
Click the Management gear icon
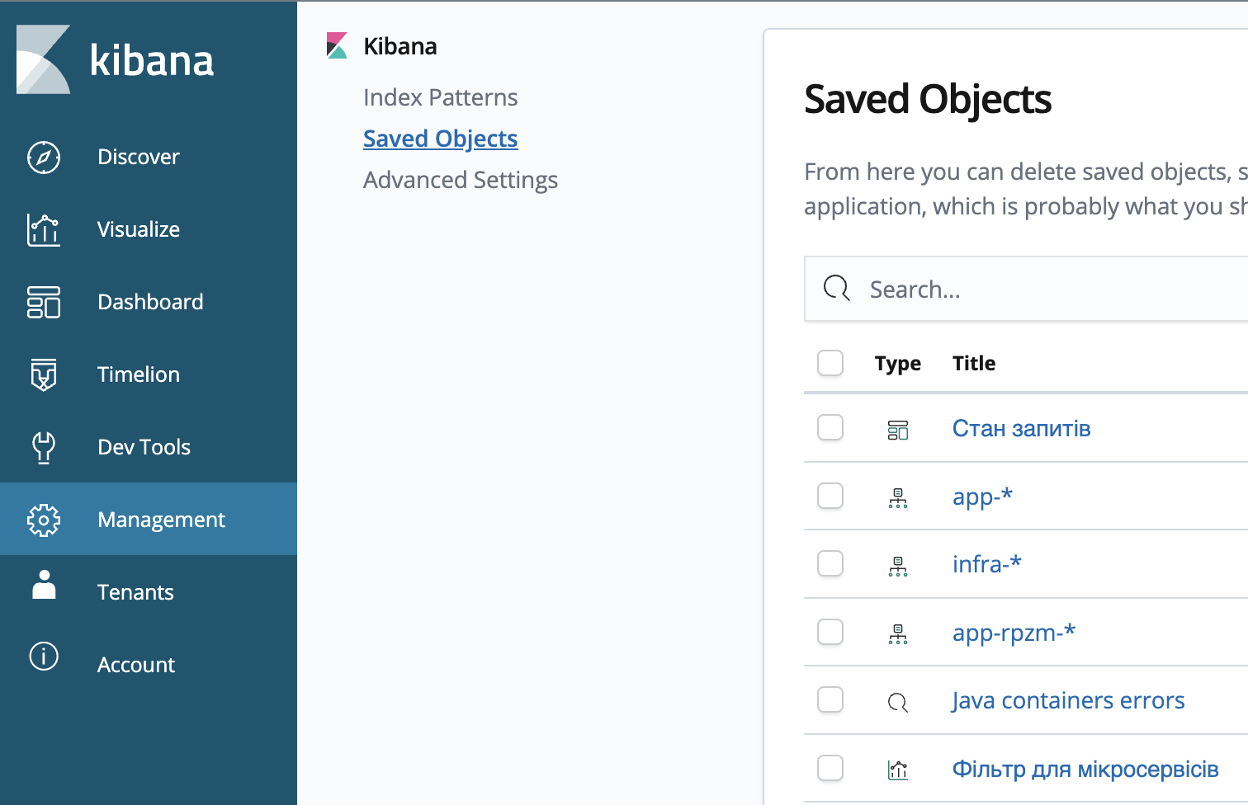pos(44,520)
